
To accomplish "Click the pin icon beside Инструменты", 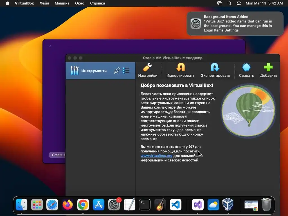I will [117, 71].
